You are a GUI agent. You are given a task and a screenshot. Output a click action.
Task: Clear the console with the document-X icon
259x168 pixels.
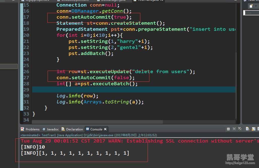247,129
